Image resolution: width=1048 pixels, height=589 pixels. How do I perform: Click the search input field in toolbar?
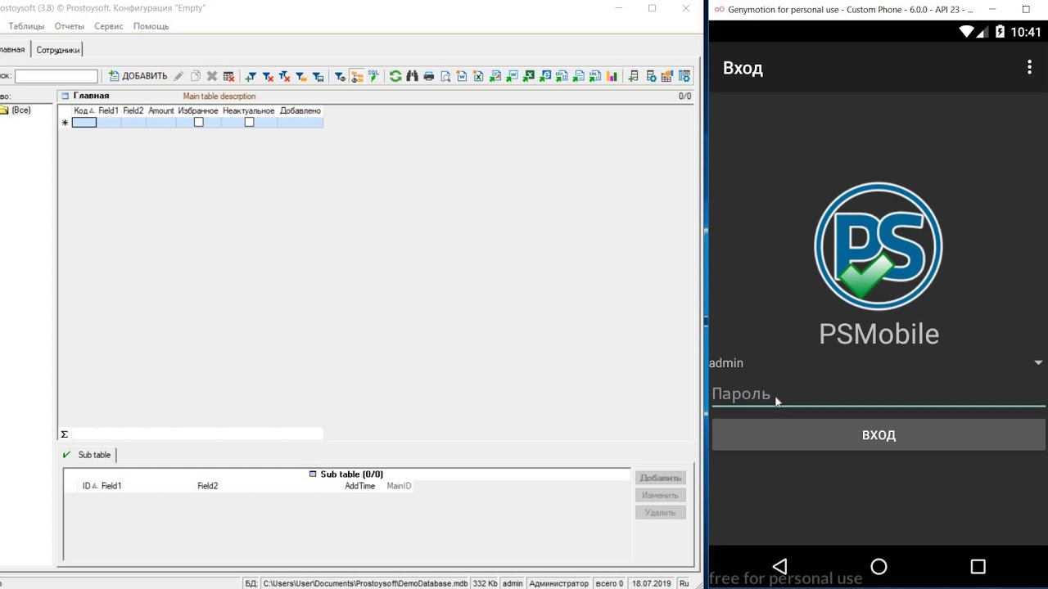click(56, 76)
